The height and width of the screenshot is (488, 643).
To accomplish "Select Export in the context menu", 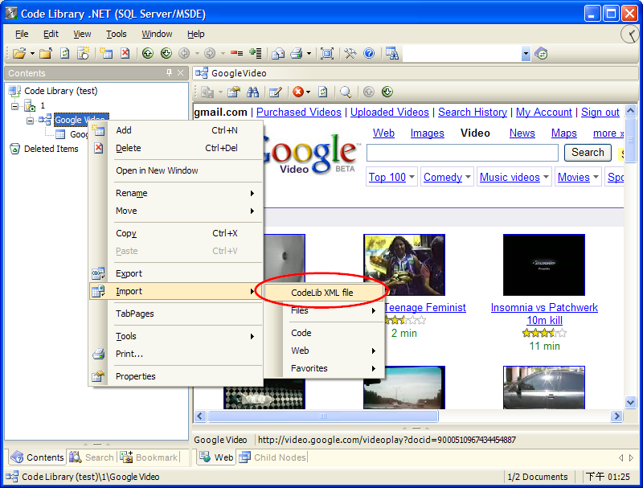I will 176,273.
